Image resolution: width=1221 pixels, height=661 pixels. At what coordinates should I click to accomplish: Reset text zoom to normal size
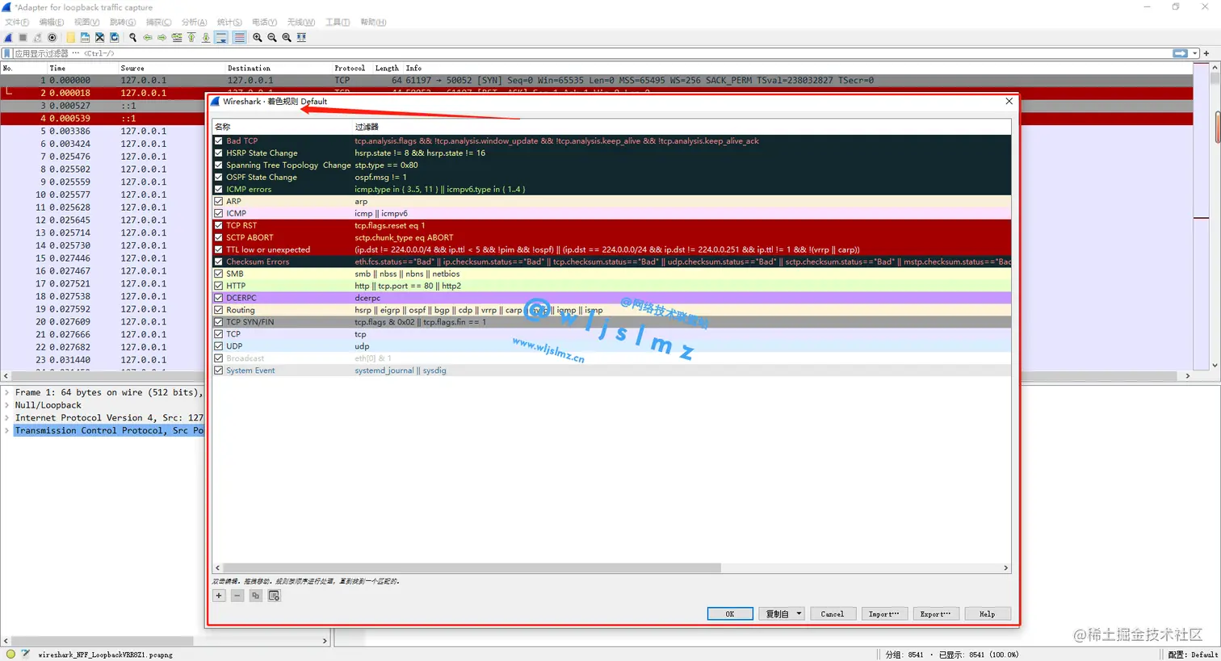pos(287,37)
